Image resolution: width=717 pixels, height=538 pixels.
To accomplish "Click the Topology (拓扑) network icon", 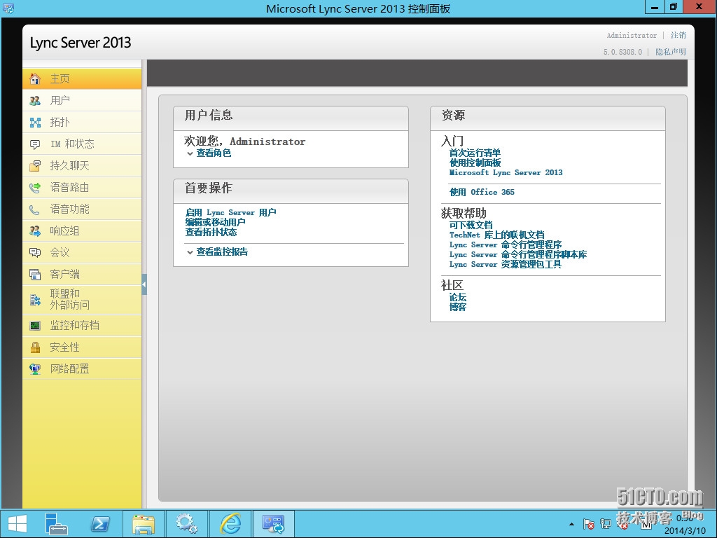I will point(35,122).
